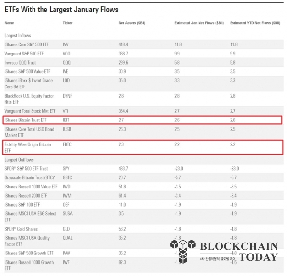This screenshot has height=276, width=287.
Task: Select Grayscale Bitcoin Trust (BTC) name
Action: point(30,177)
